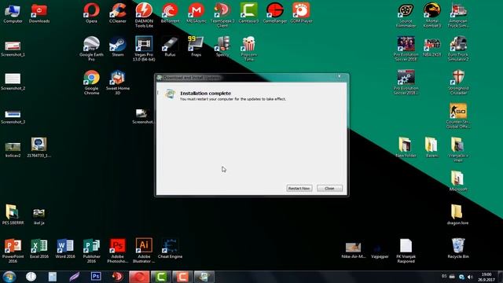The width and height of the screenshot is (503, 283).
Task: Open the Sweet Home 3D shortcut
Action: coord(118,82)
